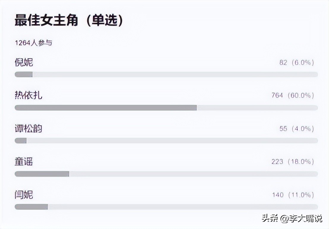Select the 闫妮 option label

[24, 195]
